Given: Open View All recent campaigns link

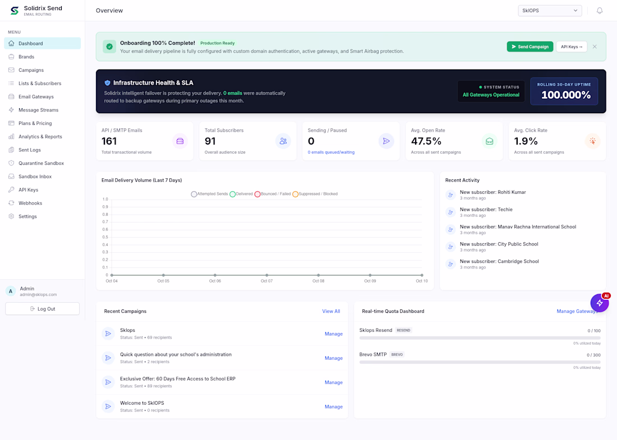Looking at the screenshot, I should tap(331, 311).
